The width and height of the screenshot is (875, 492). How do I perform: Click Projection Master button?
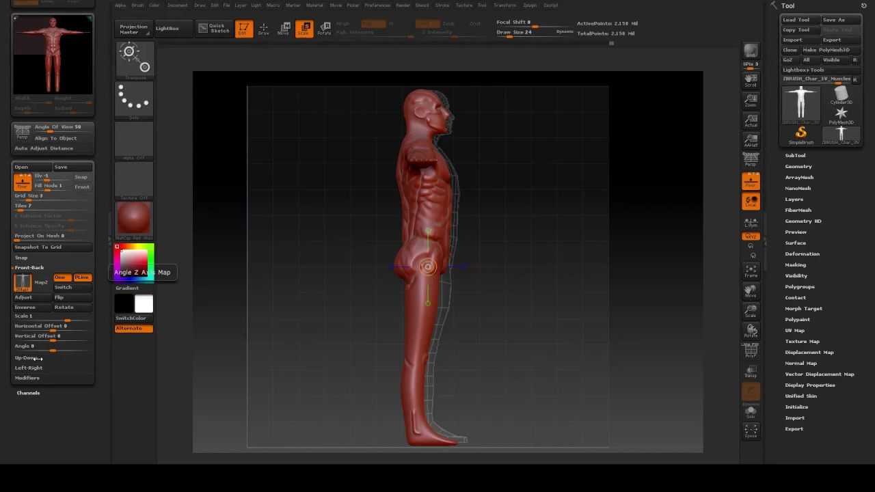point(134,29)
